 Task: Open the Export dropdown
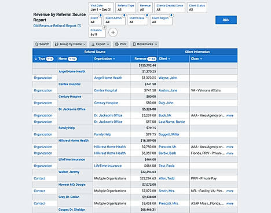[x=100, y=44]
